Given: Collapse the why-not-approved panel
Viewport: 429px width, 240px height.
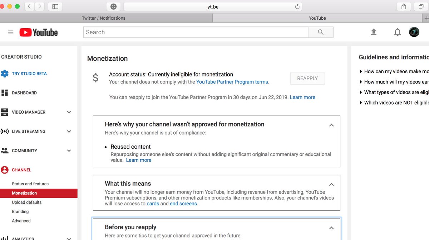Looking at the screenshot, I should (331, 125).
